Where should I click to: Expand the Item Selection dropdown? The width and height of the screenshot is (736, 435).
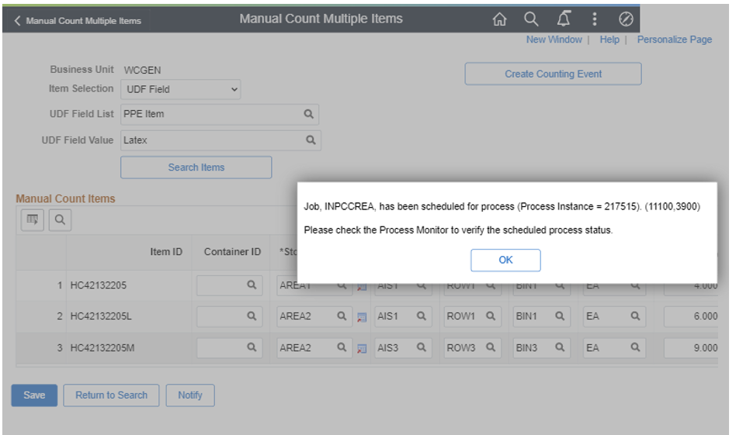pyautogui.click(x=180, y=89)
